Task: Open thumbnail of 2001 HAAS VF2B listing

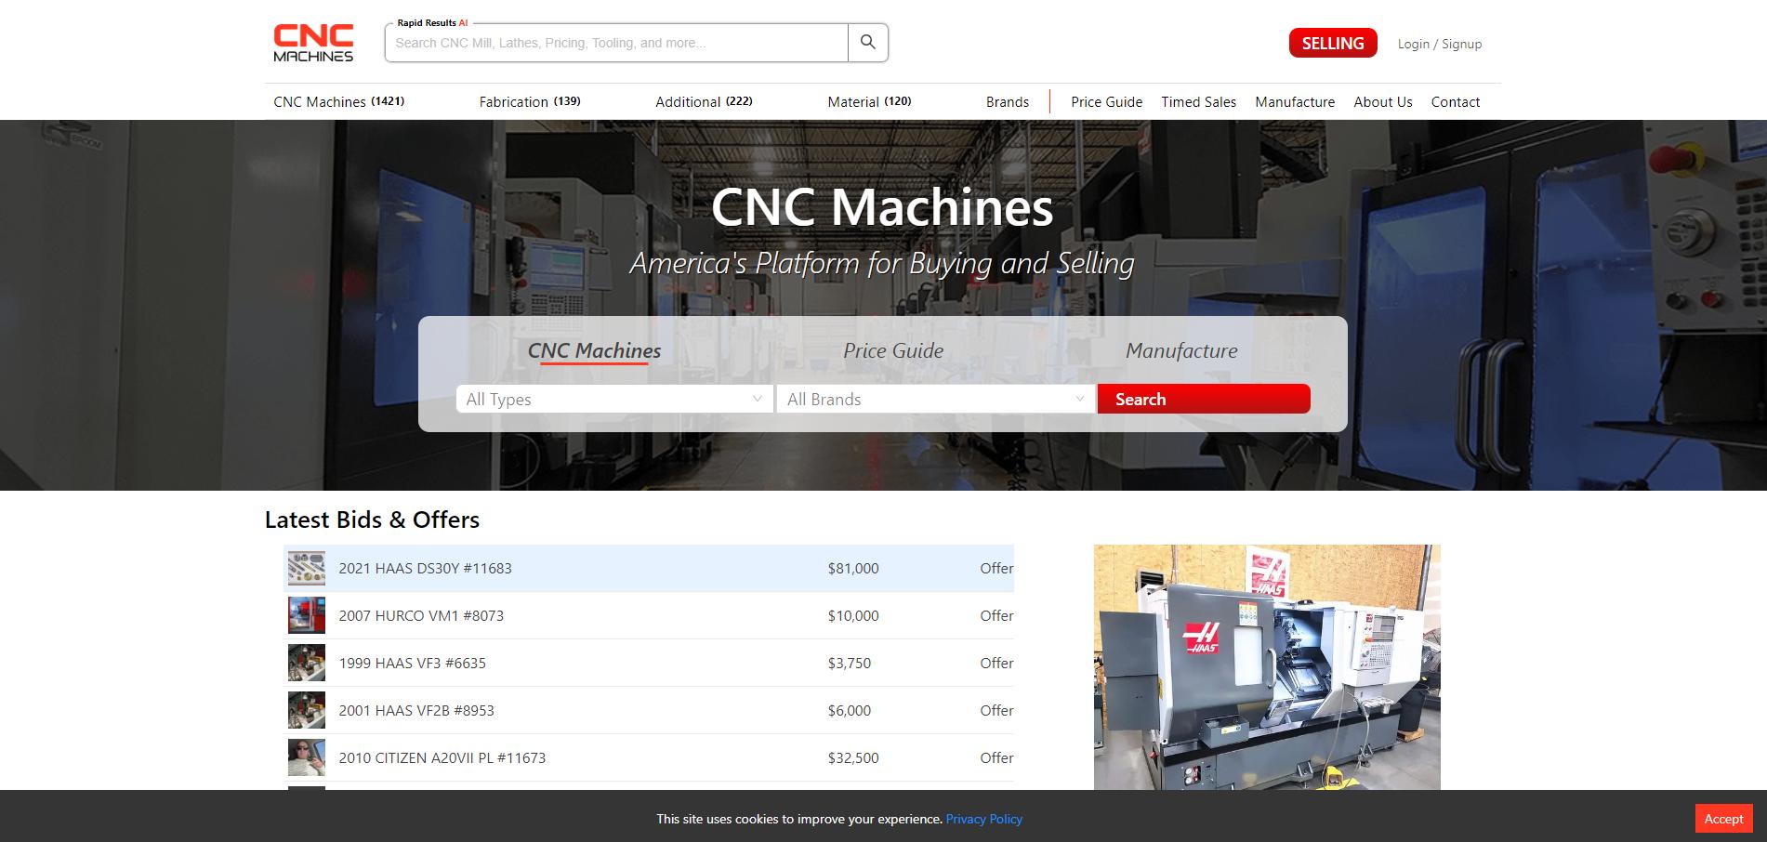Action: [x=307, y=710]
